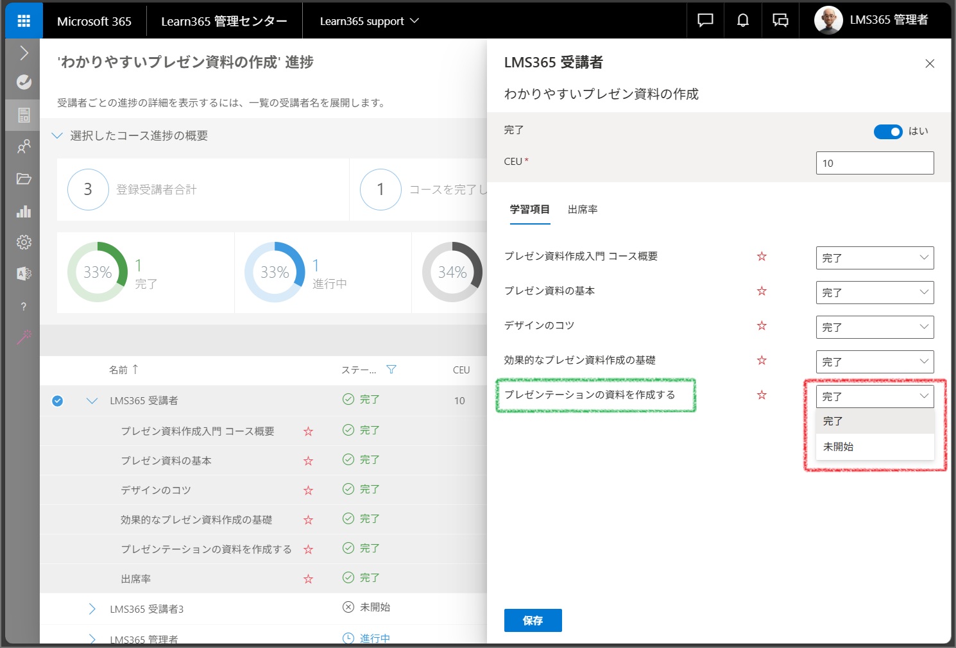Click the 33% 完了 donut chart

pyautogui.click(x=98, y=272)
